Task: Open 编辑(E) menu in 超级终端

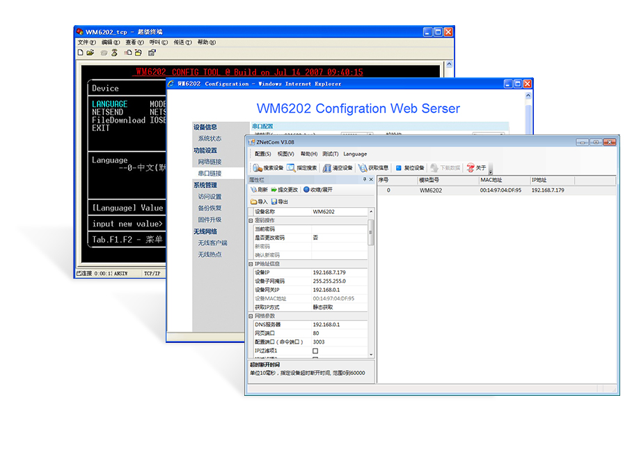Action: (111, 43)
